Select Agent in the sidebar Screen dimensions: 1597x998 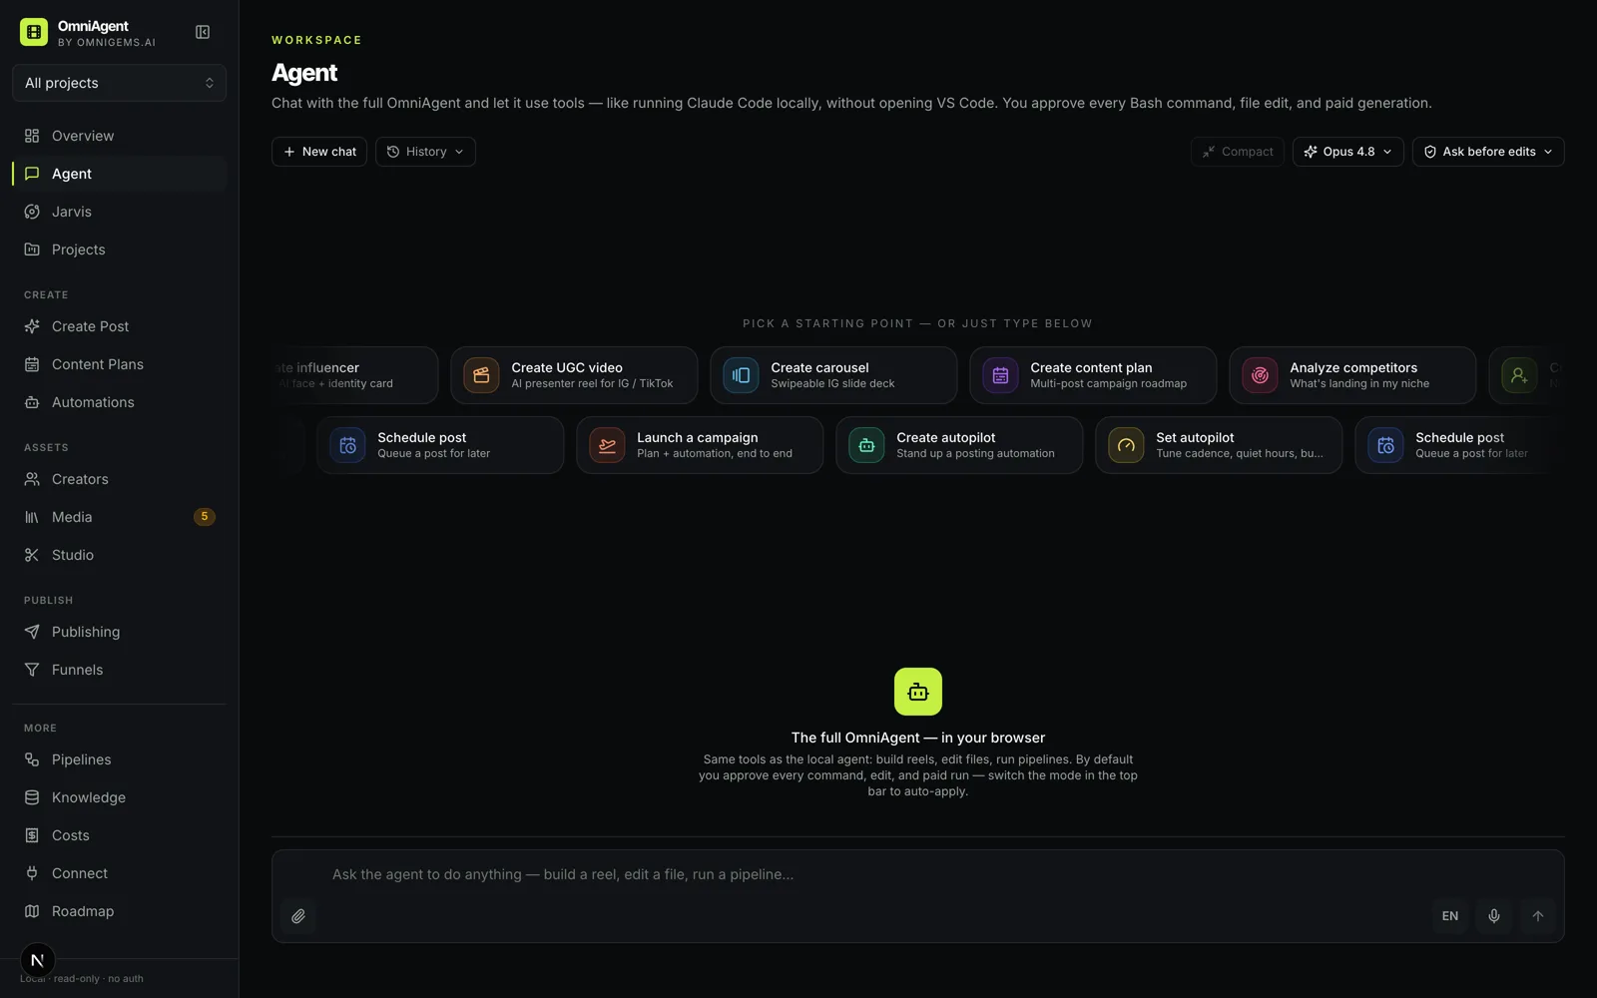(x=119, y=174)
